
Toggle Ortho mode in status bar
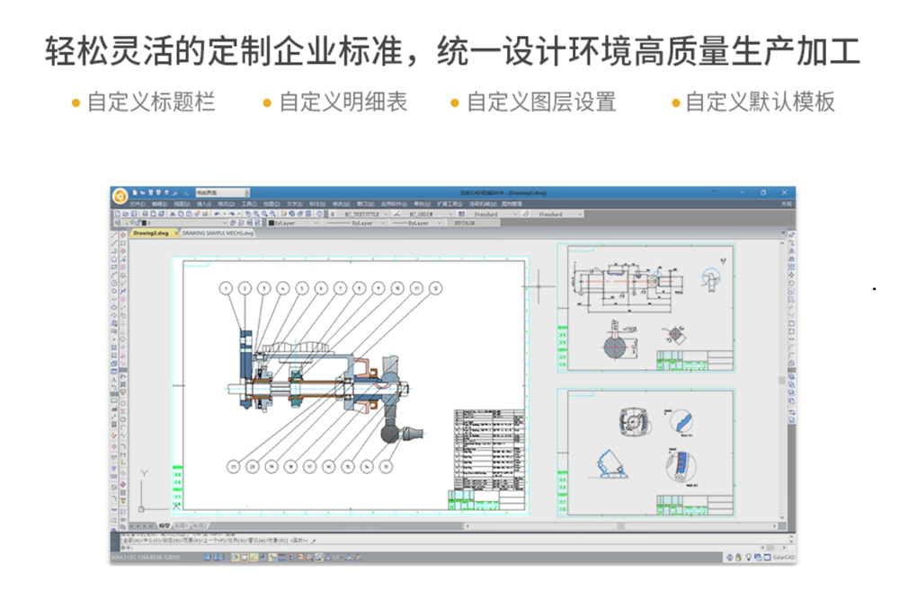tap(226, 558)
